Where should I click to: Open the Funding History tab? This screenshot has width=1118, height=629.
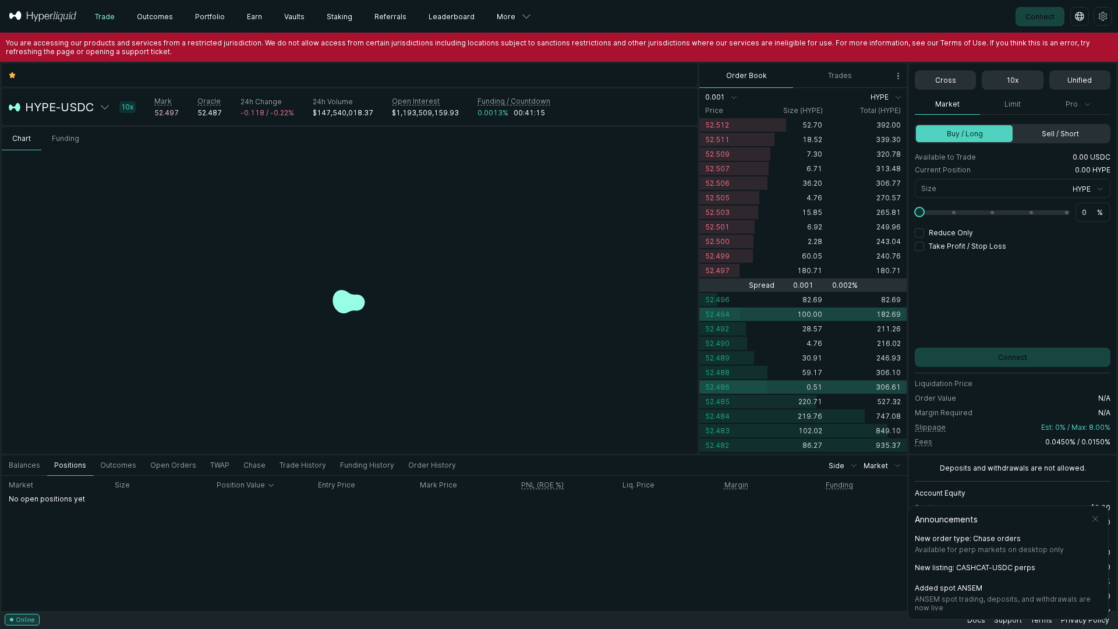pyautogui.click(x=367, y=465)
